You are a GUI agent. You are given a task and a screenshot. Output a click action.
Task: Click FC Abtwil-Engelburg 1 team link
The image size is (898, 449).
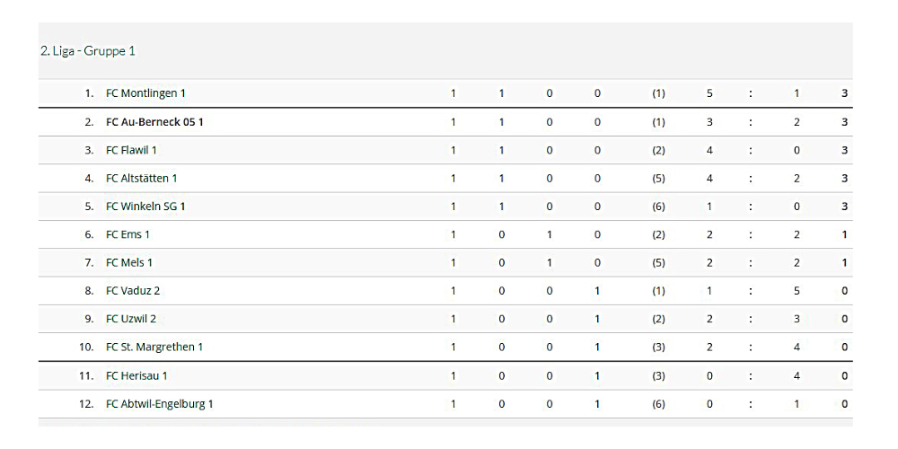(159, 404)
